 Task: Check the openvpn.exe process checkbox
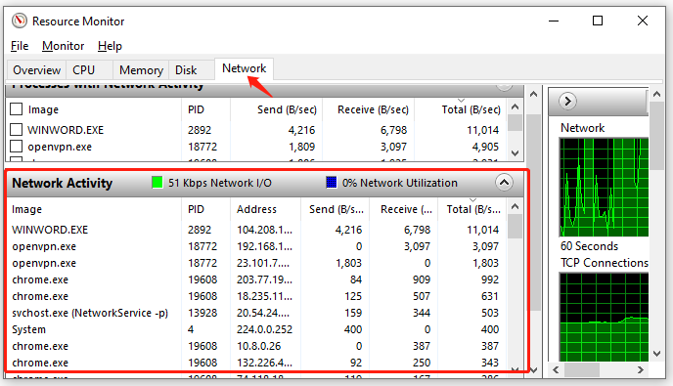17,147
